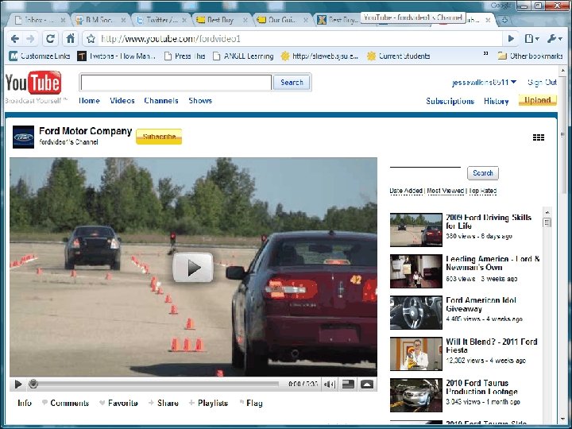
Task: Open the Subscriptions link
Action: click(x=450, y=101)
